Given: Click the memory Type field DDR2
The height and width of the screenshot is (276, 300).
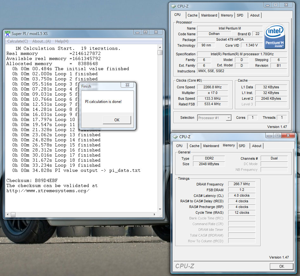Looking at the screenshot, I should [209, 158].
